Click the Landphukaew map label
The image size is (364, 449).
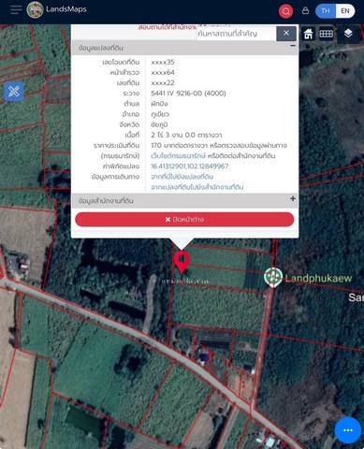[x=318, y=278]
